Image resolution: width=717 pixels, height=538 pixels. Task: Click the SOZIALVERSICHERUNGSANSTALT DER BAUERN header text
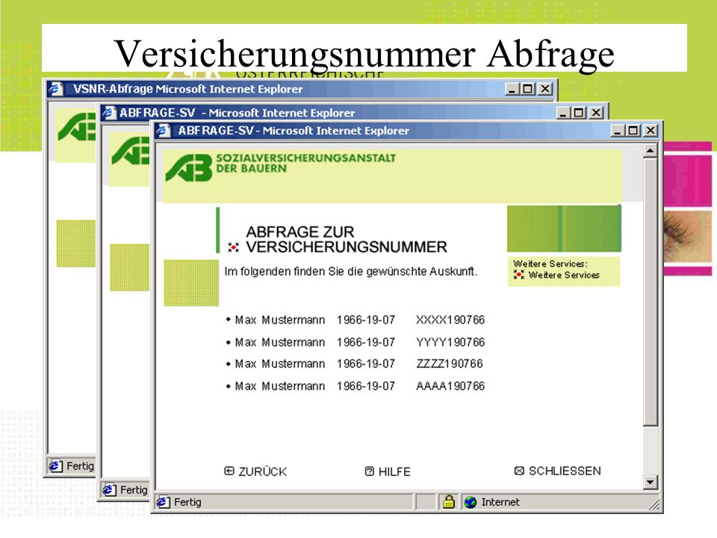pyautogui.click(x=306, y=164)
